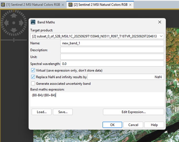Screen dimensions: 179x142
Task: Click the pan down arrow in navigation control
Action: click(x=14, y=30)
